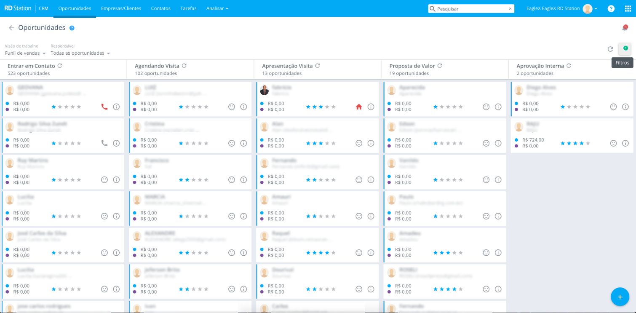Open the GEOVANA opportunity by its name
The width and height of the screenshot is (636, 313).
(30, 87)
